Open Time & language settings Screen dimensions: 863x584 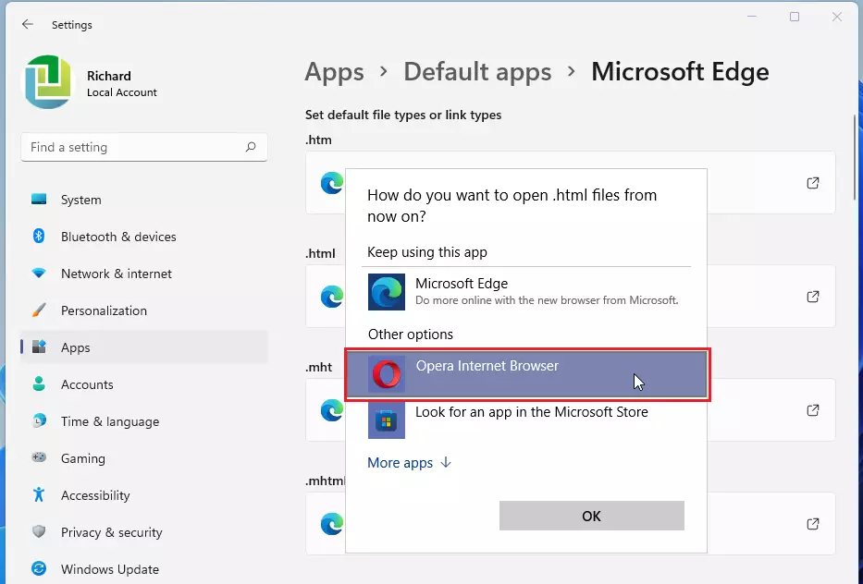tap(144, 421)
